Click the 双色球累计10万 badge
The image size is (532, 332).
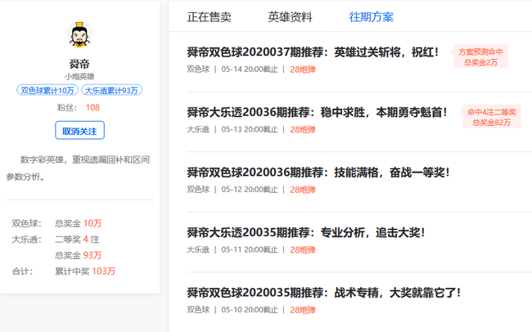point(47,90)
